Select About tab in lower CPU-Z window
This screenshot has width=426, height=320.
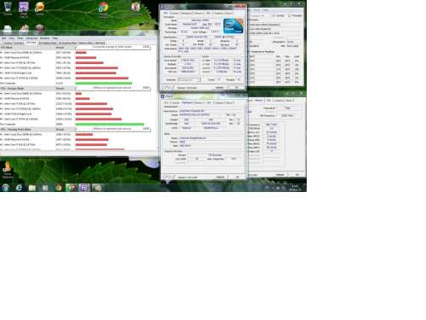(x=229, y=102)
